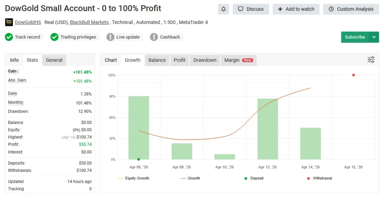Switch to the Growth tab
Image resolution: width=385 pixels, height=200 pixels.
click(x=133, y=60)
